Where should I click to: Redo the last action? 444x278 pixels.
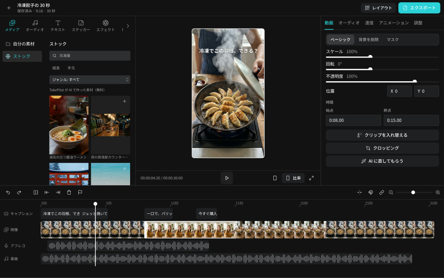pyautogui.click(x=19, y=192)
